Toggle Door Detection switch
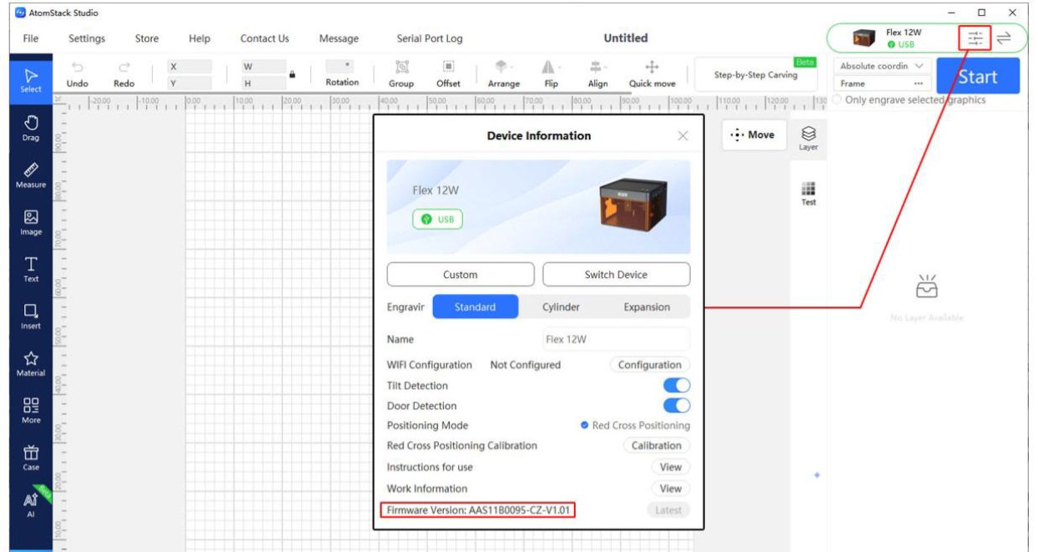Viewport: 1038px width, 552px height. click(x=677, y=406)
